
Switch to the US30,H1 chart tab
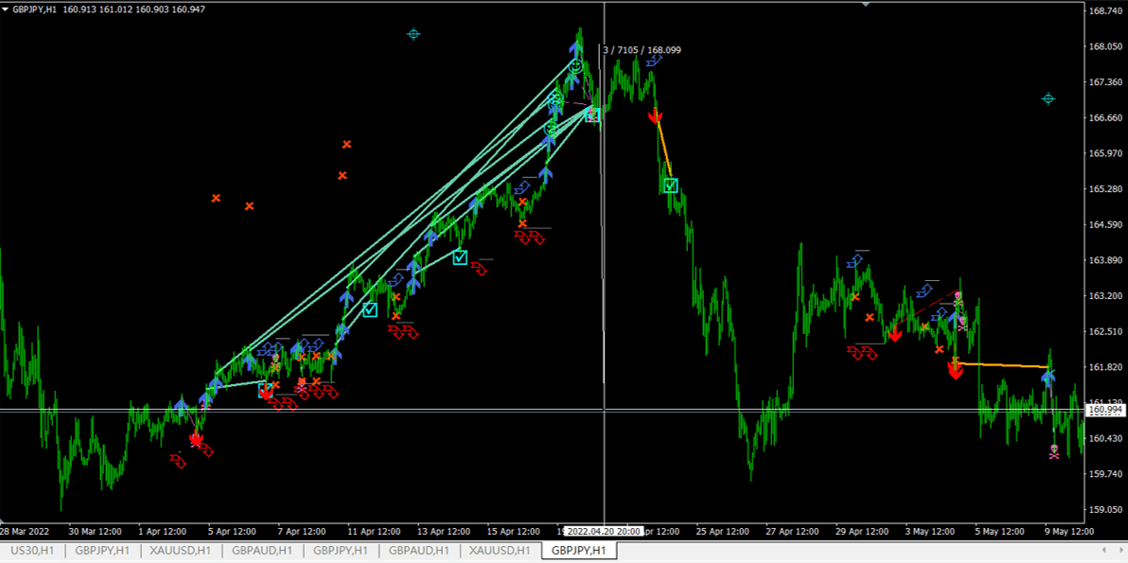32,550
